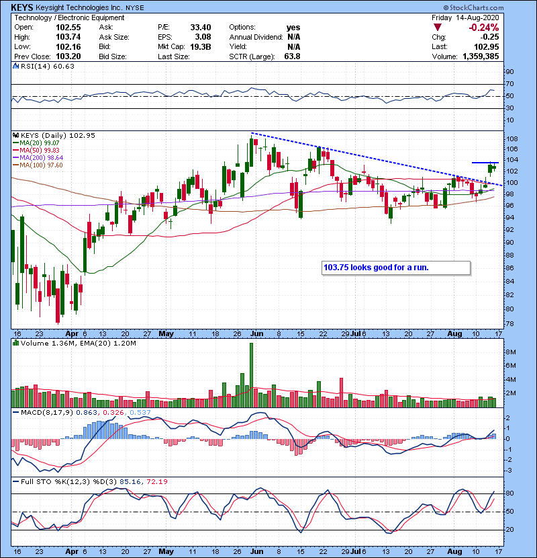537x558 pixels.
Task: Click the stochastic %D value 72.19
Action: [x=156, y=481]
